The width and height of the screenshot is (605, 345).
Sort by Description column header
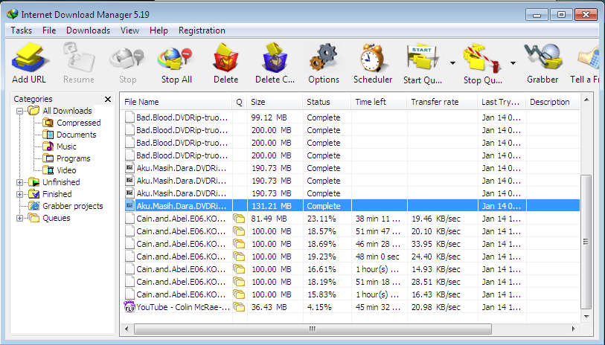click(553, 102)
